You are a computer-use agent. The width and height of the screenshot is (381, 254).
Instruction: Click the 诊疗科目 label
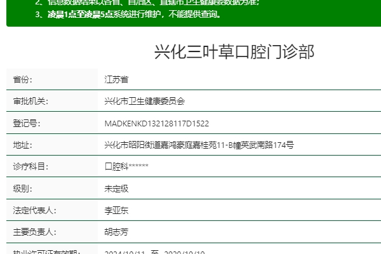pos(30,167)
